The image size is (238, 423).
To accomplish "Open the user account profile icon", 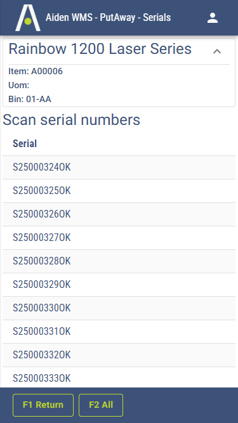I will tap(213, 18).
